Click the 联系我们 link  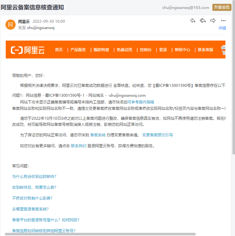pyautogui.click(x=79, y=146)
